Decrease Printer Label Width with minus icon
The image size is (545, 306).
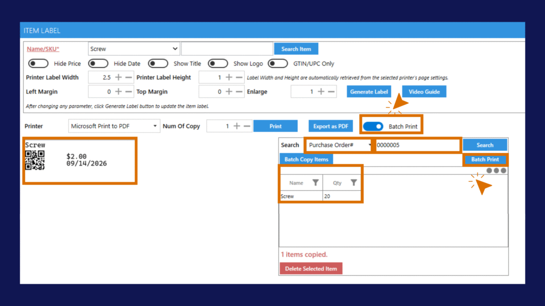[x=129, y=78]
